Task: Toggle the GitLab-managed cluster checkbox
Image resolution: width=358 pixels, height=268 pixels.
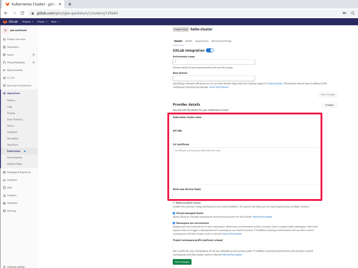Action: [174, 213]
